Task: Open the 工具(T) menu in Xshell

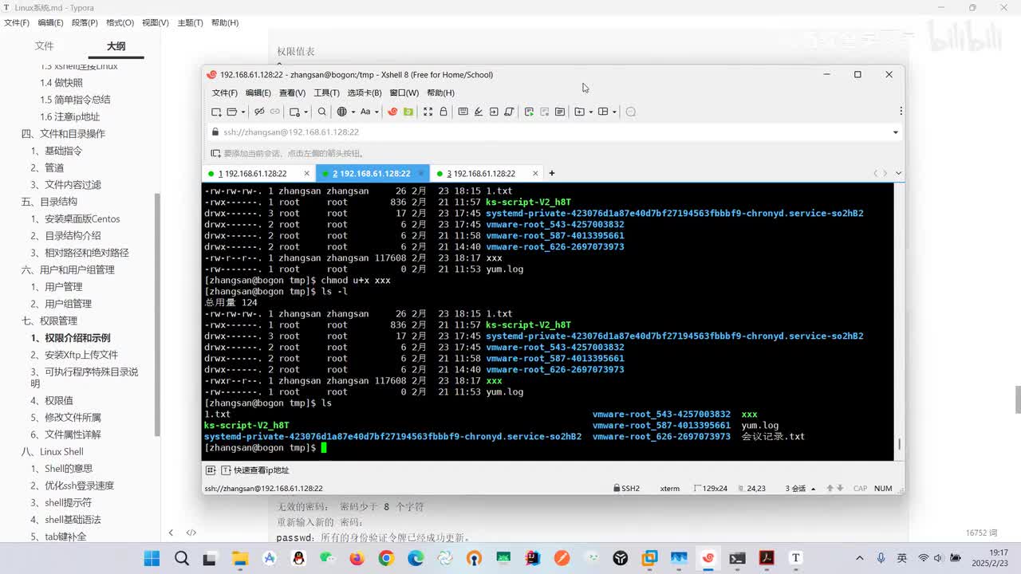Action: point(326,93)
